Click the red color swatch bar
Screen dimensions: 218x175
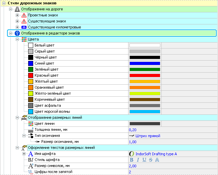pyautogui.click(x=145, y=75)
